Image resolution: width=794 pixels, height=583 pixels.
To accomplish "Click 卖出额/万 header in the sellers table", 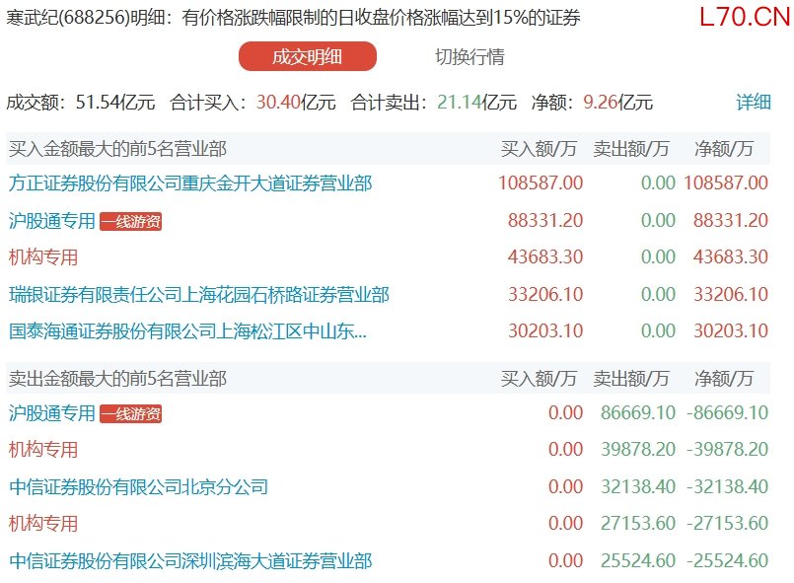I will click(x=630, y=378).
